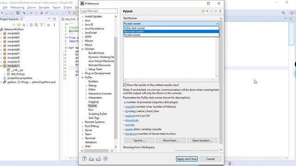
Task: Click the Back arrow in PyUnit header
Action: (x=203, y=11)
